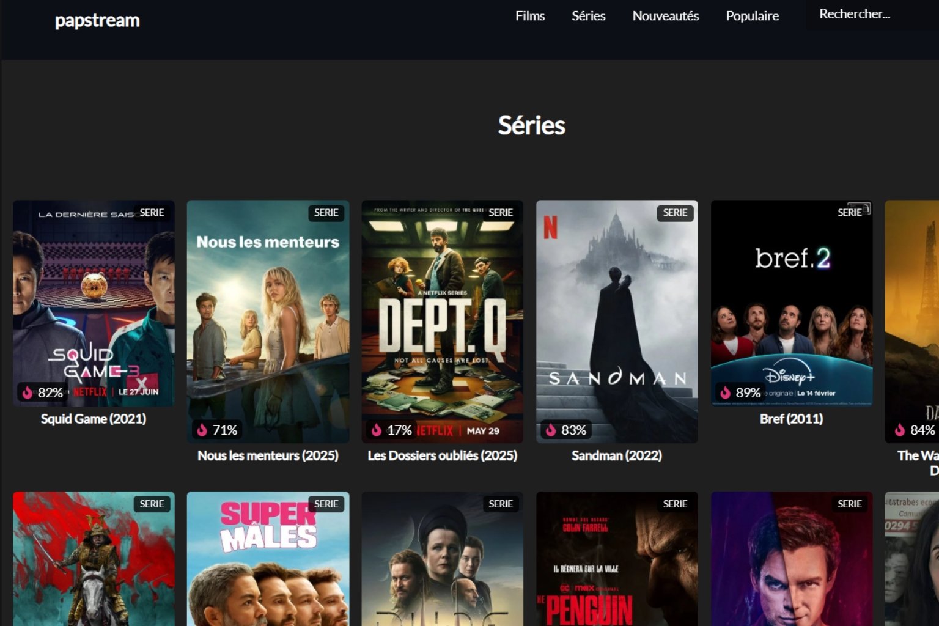939x626 pixels.
Task: Open the papstream home logo
Action: point(97,21)
